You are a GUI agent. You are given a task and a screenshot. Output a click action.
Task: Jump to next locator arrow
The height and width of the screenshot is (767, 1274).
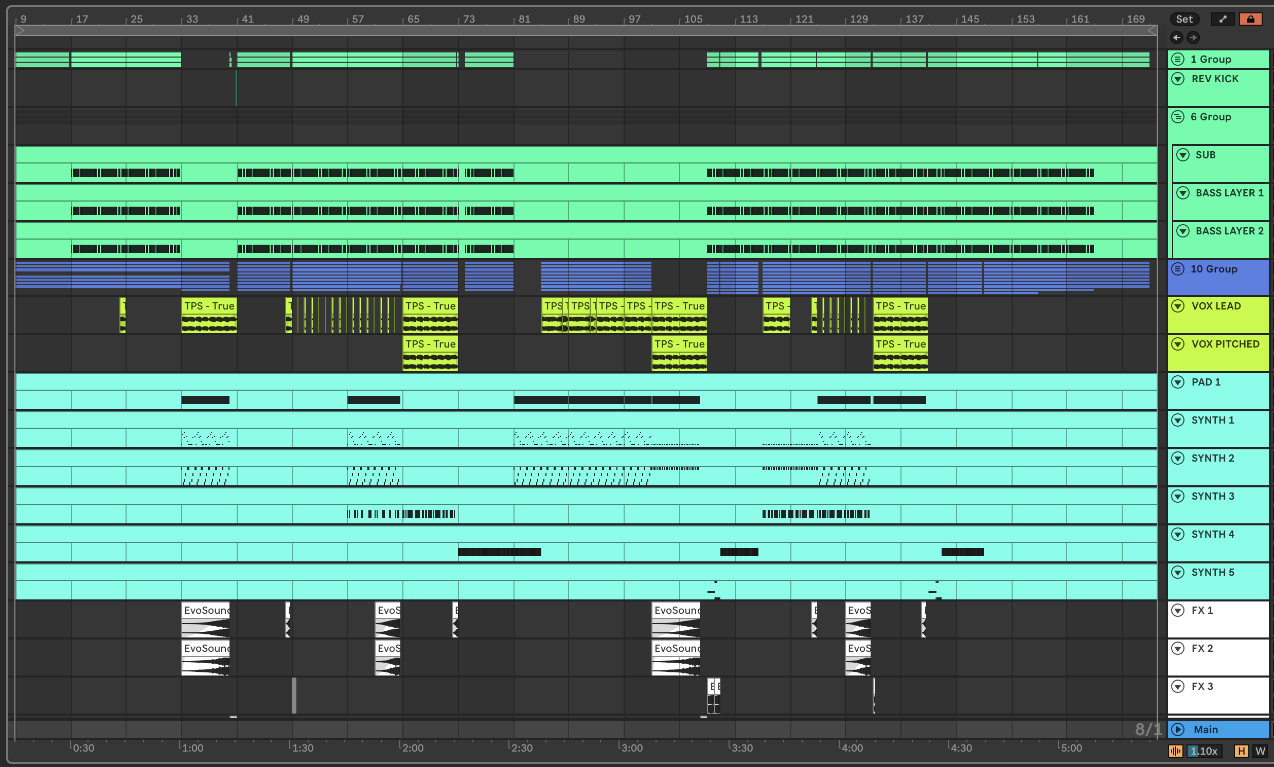click(1193, 37)
